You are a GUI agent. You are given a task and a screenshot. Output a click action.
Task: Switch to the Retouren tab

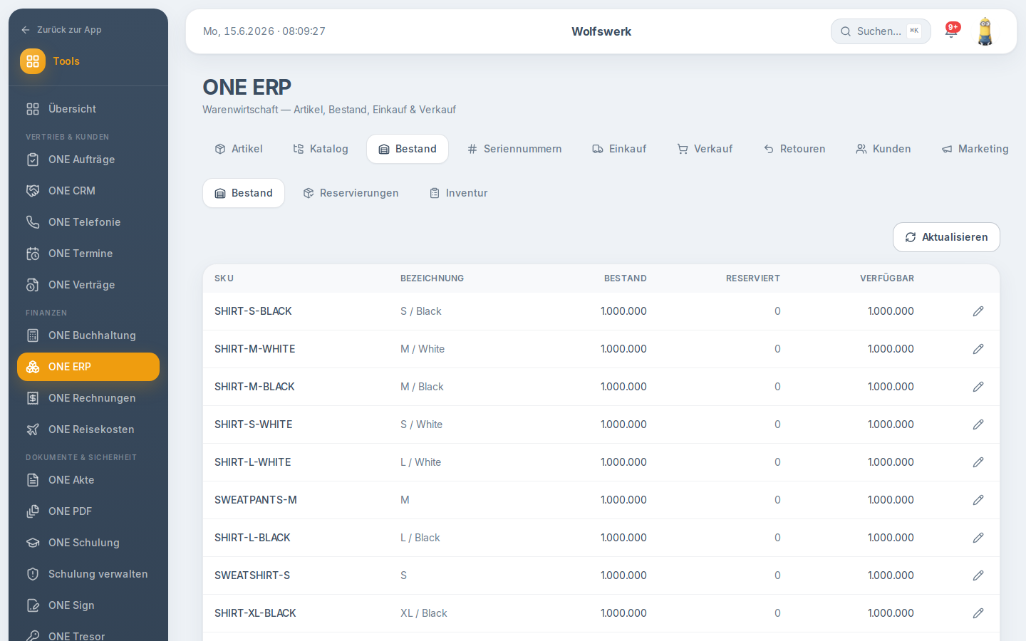pos(794,149)
